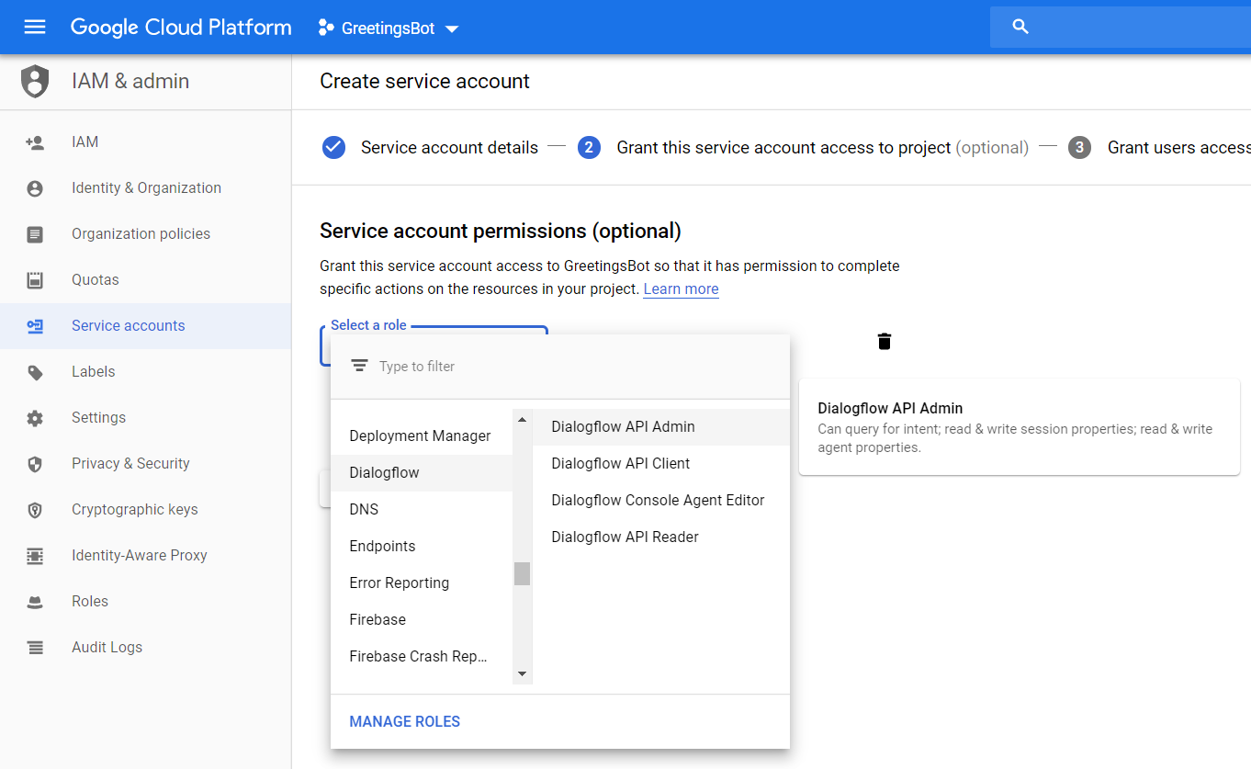Go to Identity & Organization
The height and width of the screenshot is (769, 1251).
click(x=145, y=188)
